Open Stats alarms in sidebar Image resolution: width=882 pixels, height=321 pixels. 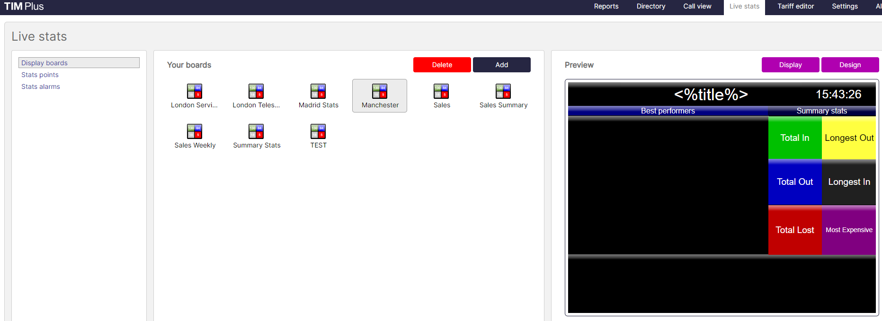pyautogui.click(x=41, y=87)
